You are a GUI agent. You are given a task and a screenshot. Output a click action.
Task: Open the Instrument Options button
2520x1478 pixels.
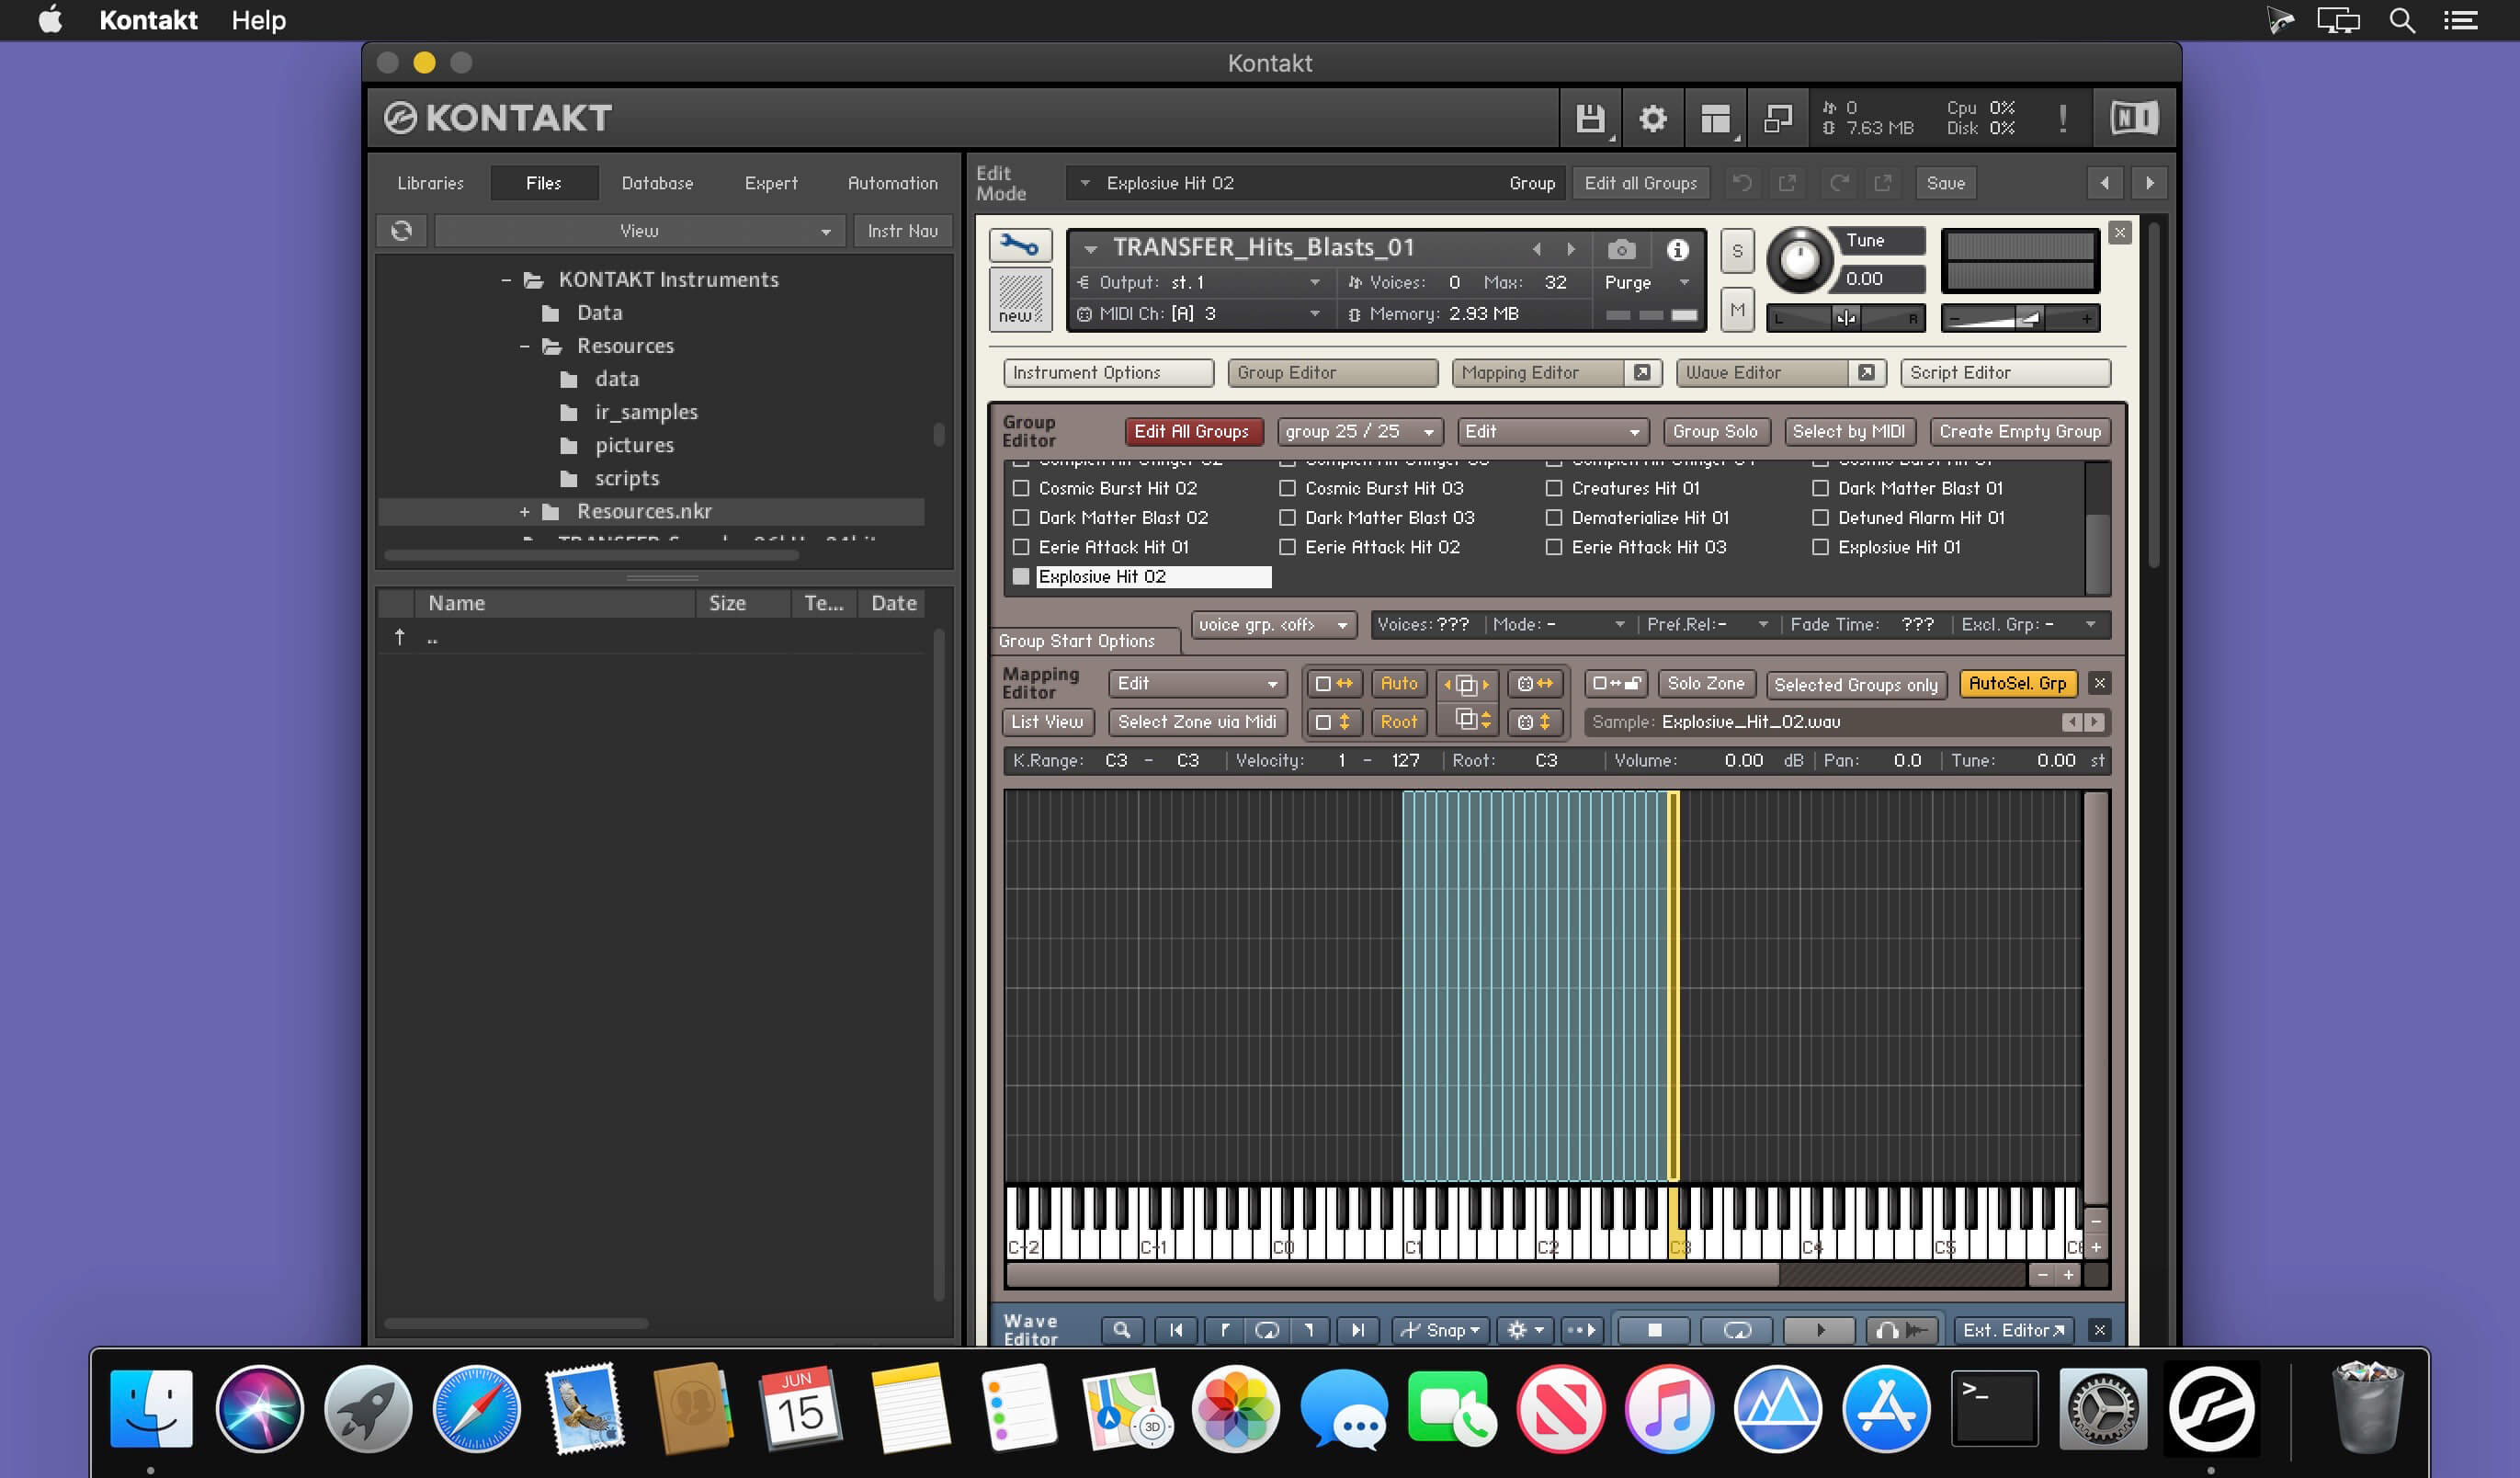(1108, 372)
